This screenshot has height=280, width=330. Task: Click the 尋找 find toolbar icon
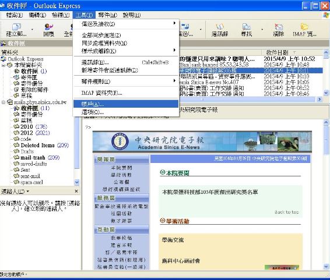247,30
